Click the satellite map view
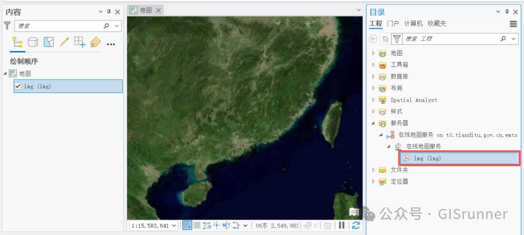The image size is (524, 235). click(245, 117)
